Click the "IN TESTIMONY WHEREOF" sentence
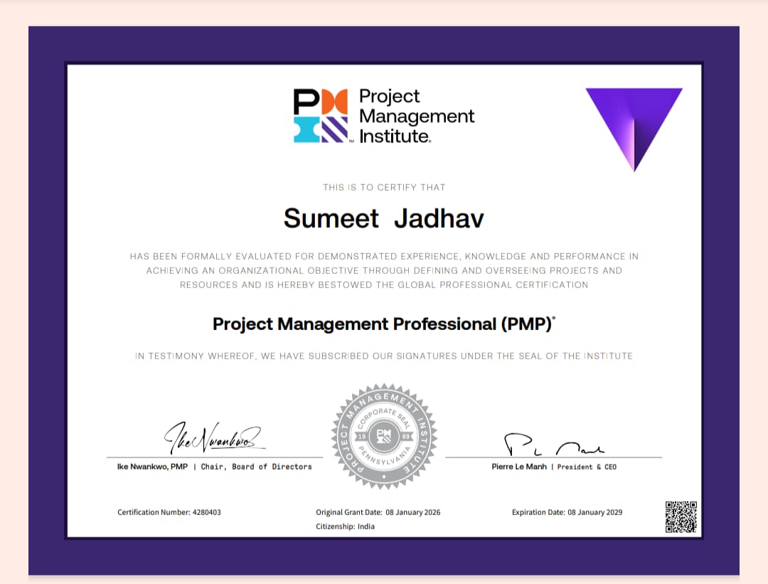Viewport: 768px width, 584px height. [384, 356]
